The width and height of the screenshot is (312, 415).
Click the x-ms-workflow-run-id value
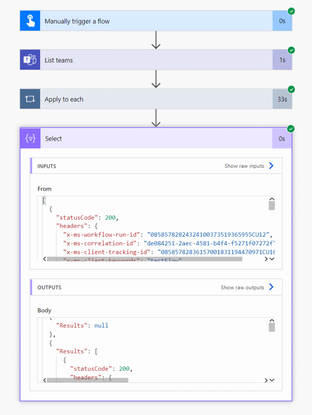[x=208, y=235]
